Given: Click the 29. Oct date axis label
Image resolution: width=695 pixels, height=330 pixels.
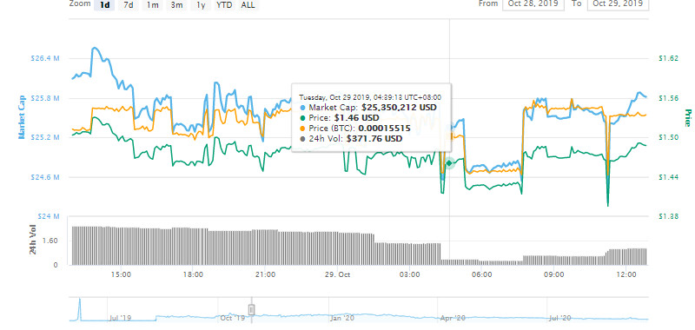Looking at the screenshot, I should [x=338, y=274].
